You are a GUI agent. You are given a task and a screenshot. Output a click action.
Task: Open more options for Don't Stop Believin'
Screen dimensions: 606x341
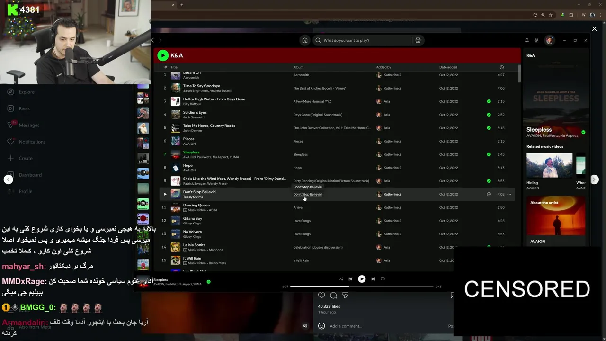tap(509, 194)
